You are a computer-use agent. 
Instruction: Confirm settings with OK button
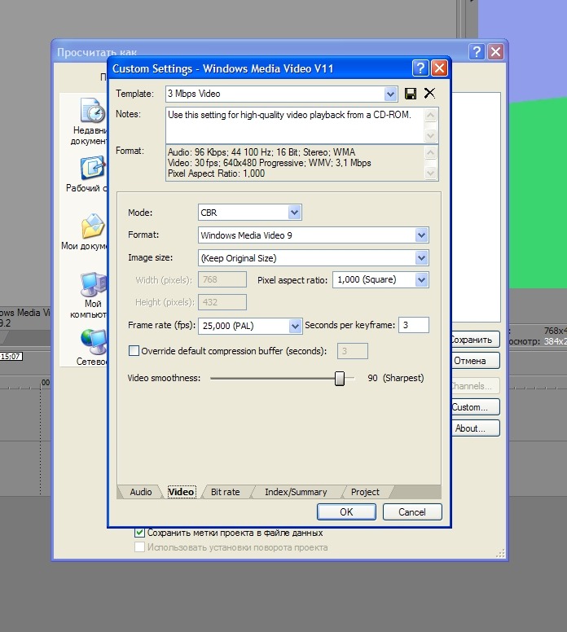pos(346,512)
